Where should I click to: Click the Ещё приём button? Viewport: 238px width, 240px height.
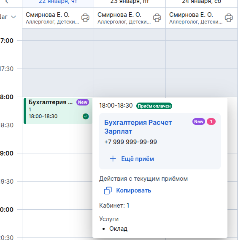click(x=132, y=159)
